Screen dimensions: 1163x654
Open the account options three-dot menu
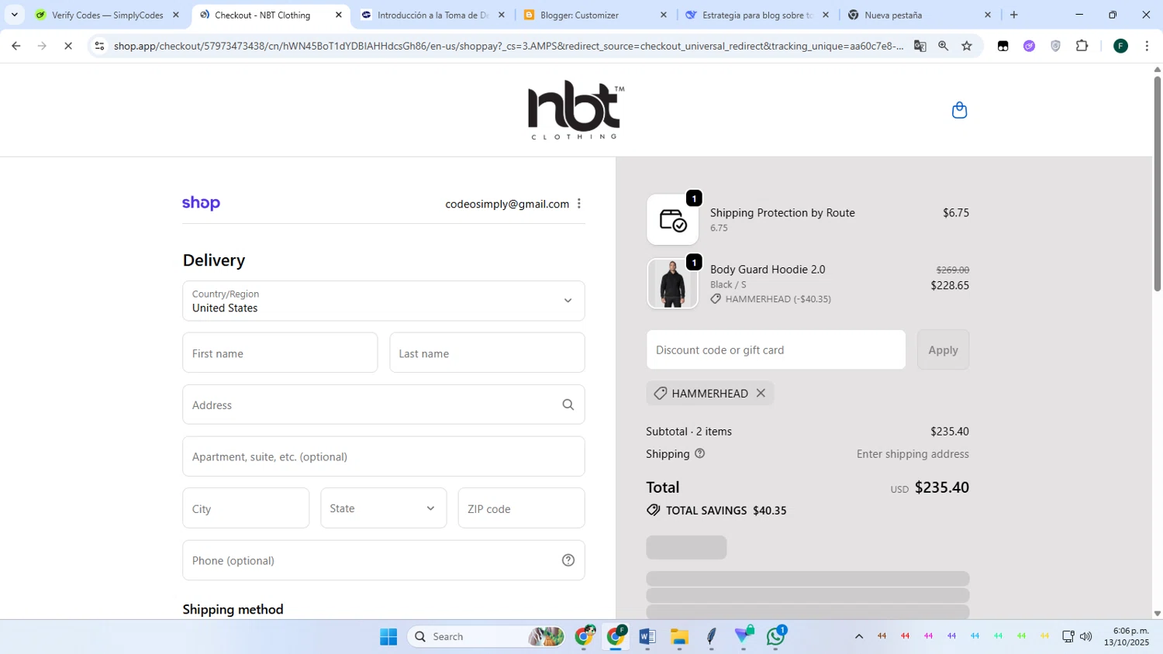point(579,204)
